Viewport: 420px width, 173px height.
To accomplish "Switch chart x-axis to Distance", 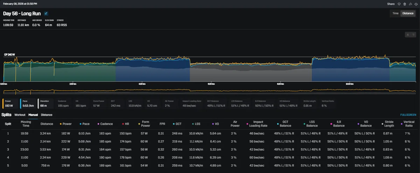I will 408,13.
